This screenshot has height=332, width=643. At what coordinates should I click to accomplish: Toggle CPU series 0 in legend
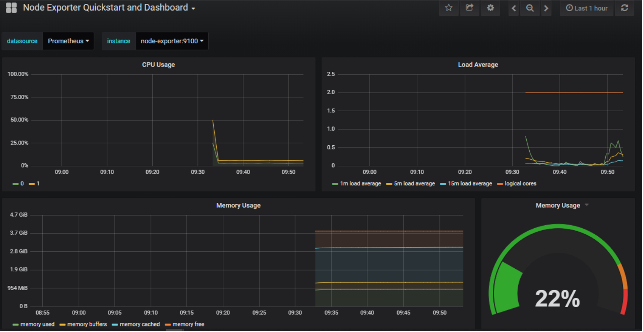18,183
